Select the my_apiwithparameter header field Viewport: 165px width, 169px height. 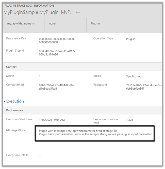click(21, 24)
